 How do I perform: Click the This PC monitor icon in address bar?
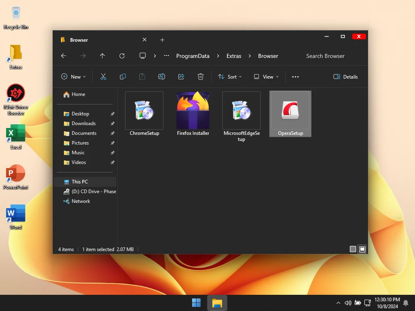(143, 56)
